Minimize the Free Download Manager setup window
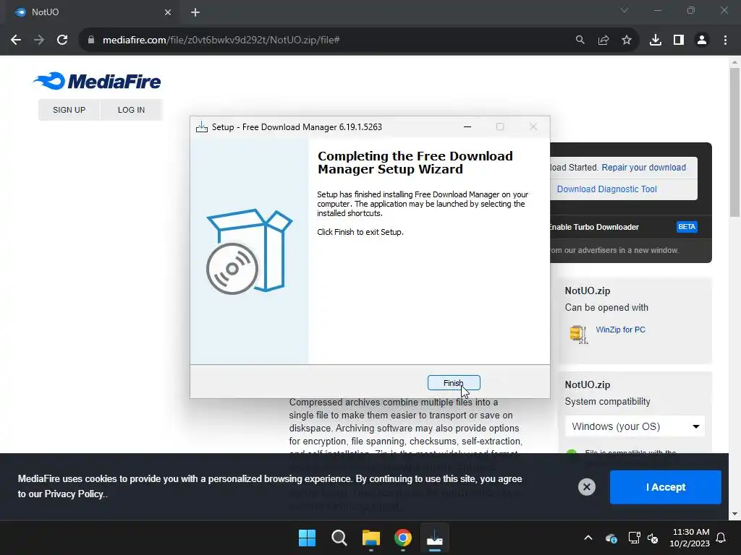Screen dimensions: 741x555 click(467, 127)
